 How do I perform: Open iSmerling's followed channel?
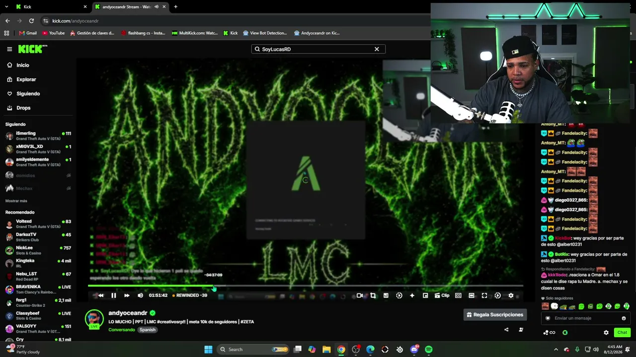38,136
